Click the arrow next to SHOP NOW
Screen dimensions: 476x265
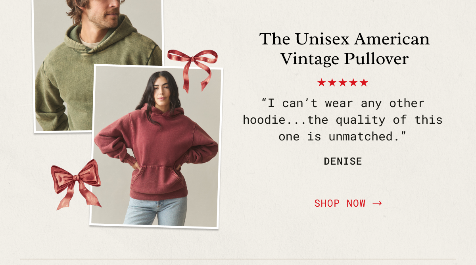[377, 204]
